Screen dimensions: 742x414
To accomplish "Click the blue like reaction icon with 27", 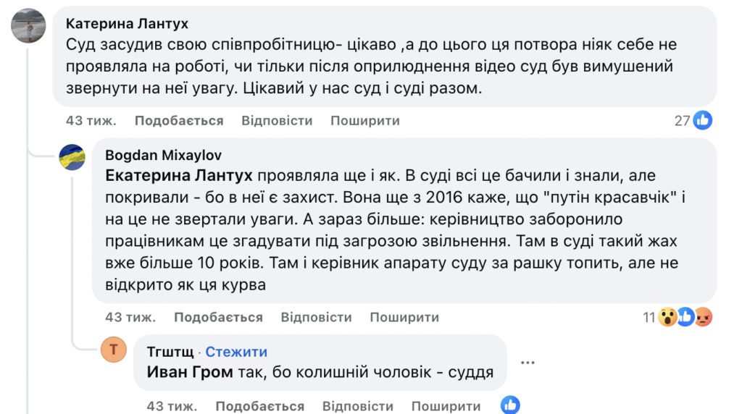I will (703, 121).
